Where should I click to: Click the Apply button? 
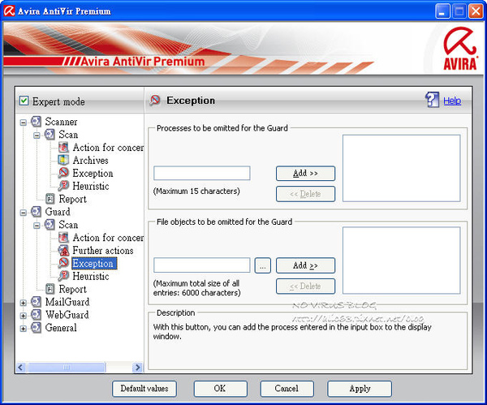[x=360, y=389]
